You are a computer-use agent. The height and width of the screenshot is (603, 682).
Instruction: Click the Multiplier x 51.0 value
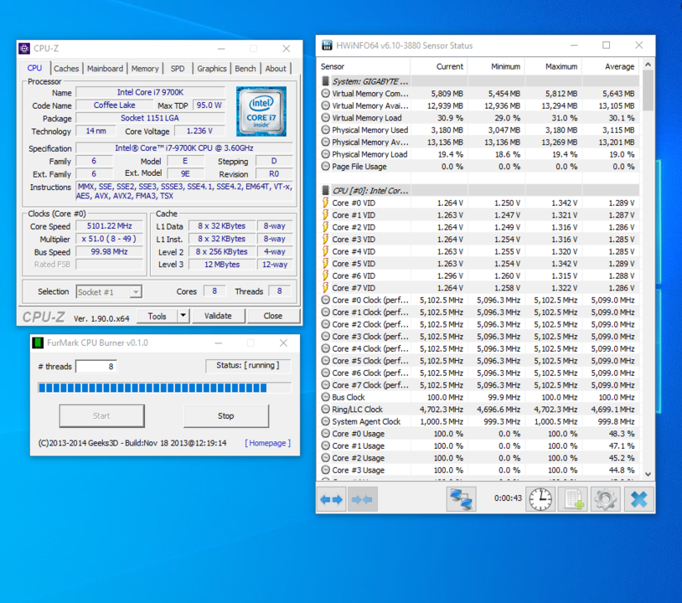coord(109,239)
